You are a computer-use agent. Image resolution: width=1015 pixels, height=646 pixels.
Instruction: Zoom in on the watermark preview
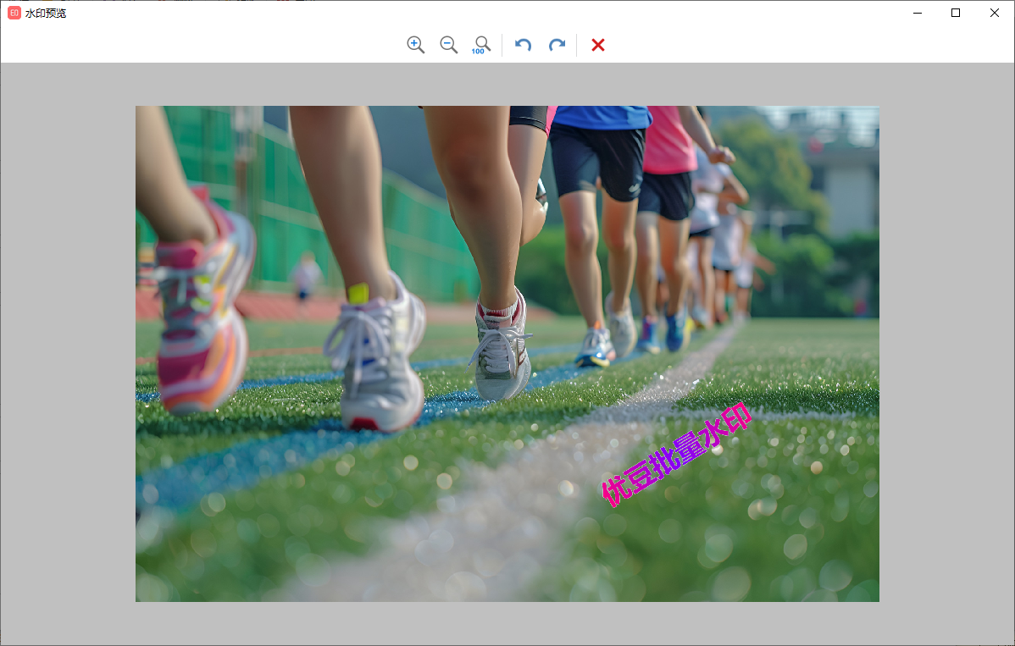pos(416,45)
